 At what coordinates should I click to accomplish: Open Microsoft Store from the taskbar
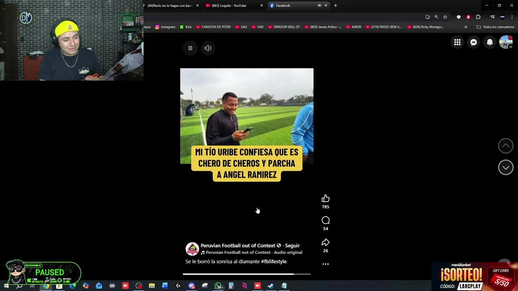[59, 286]
